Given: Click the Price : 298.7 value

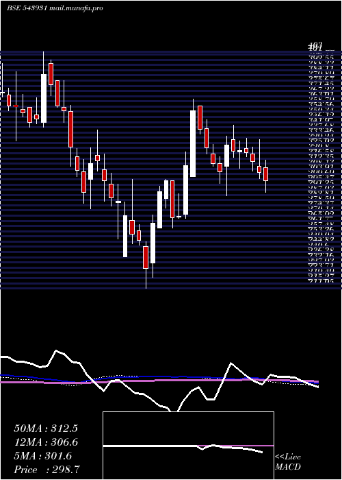Looking at the screenshot, I should [x=47, y=470].
